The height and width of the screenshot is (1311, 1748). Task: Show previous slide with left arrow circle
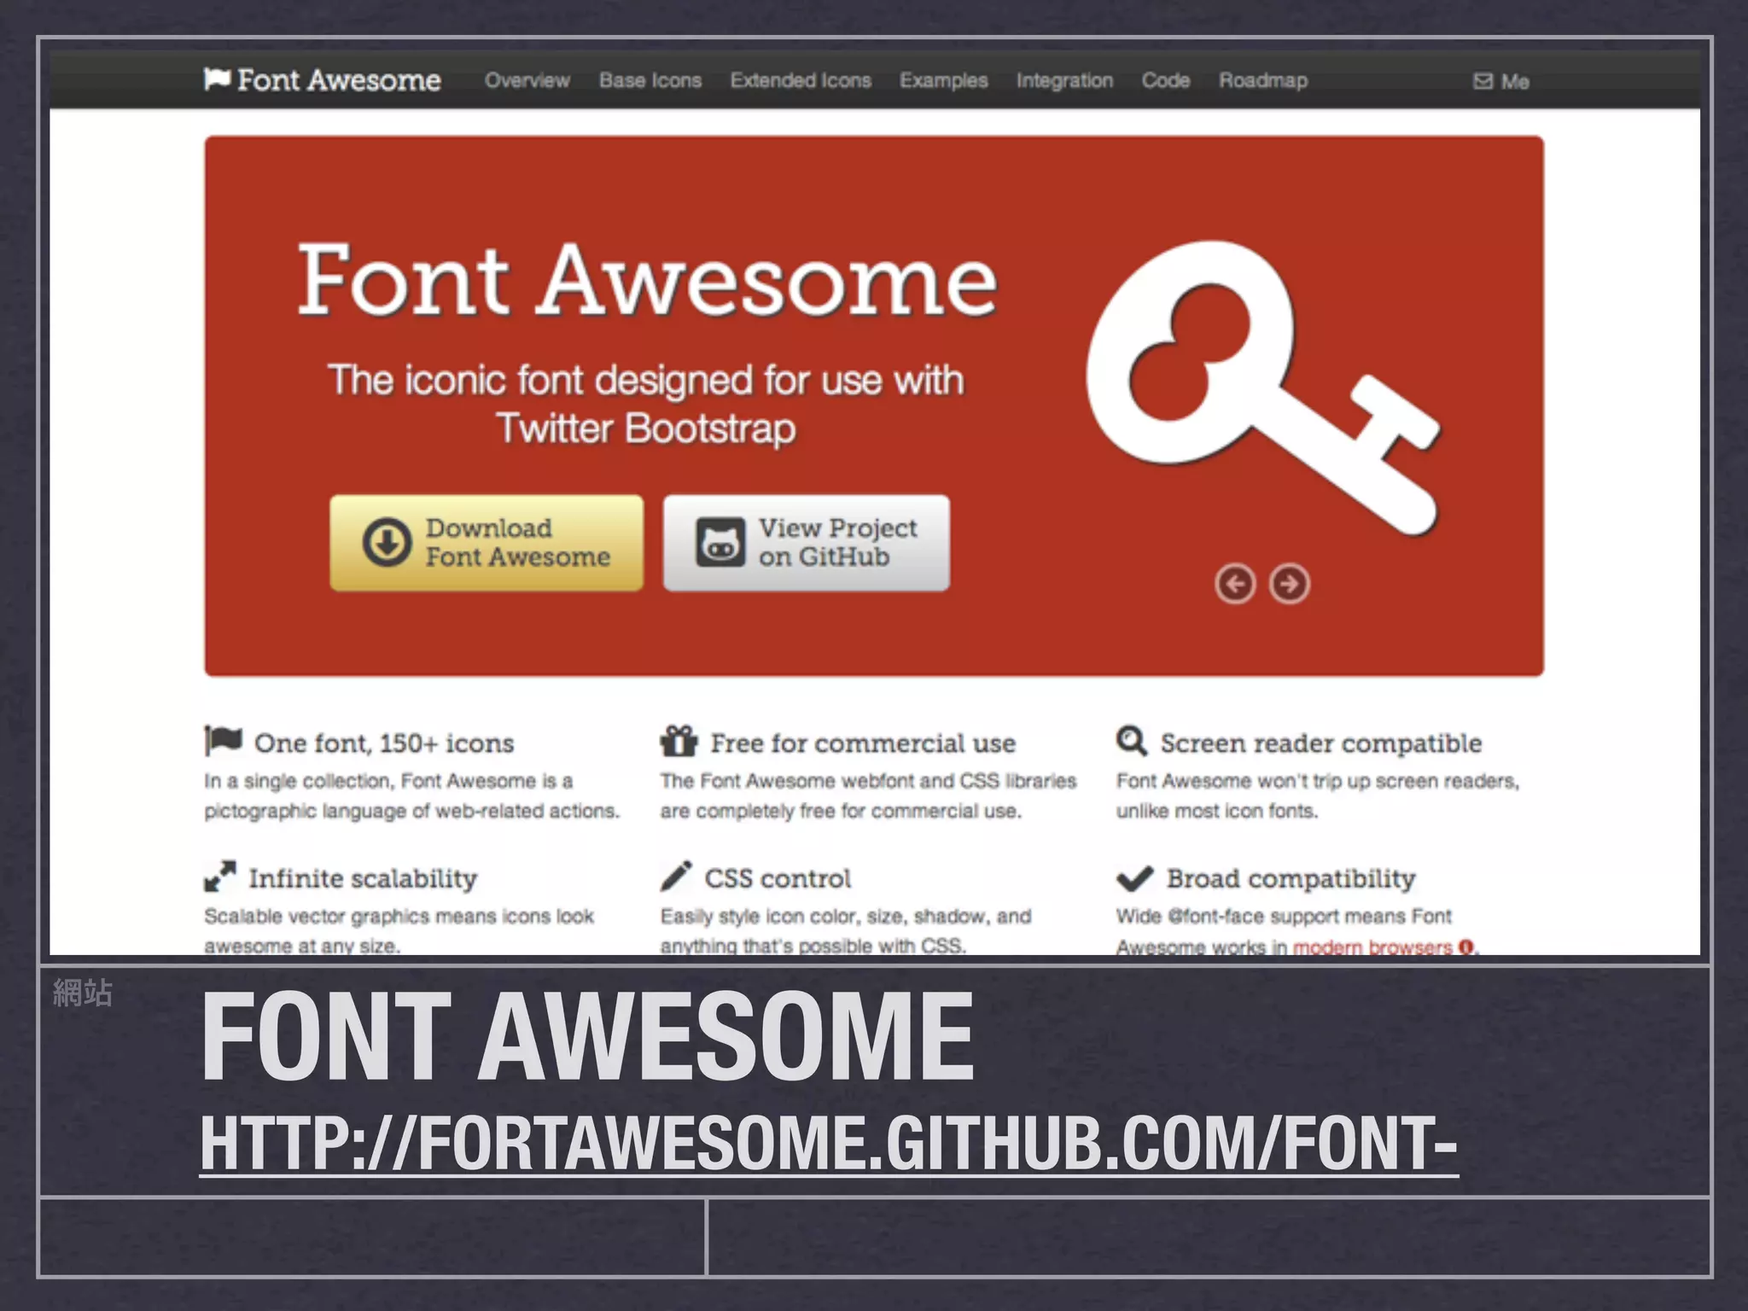(1235, 584)
